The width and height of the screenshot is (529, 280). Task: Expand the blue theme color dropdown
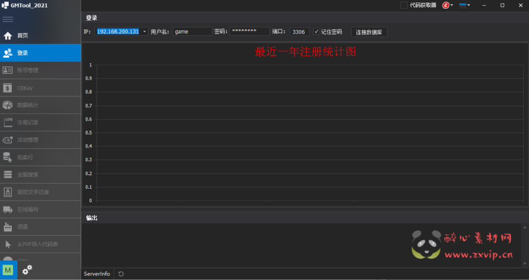tap(464, 5)
